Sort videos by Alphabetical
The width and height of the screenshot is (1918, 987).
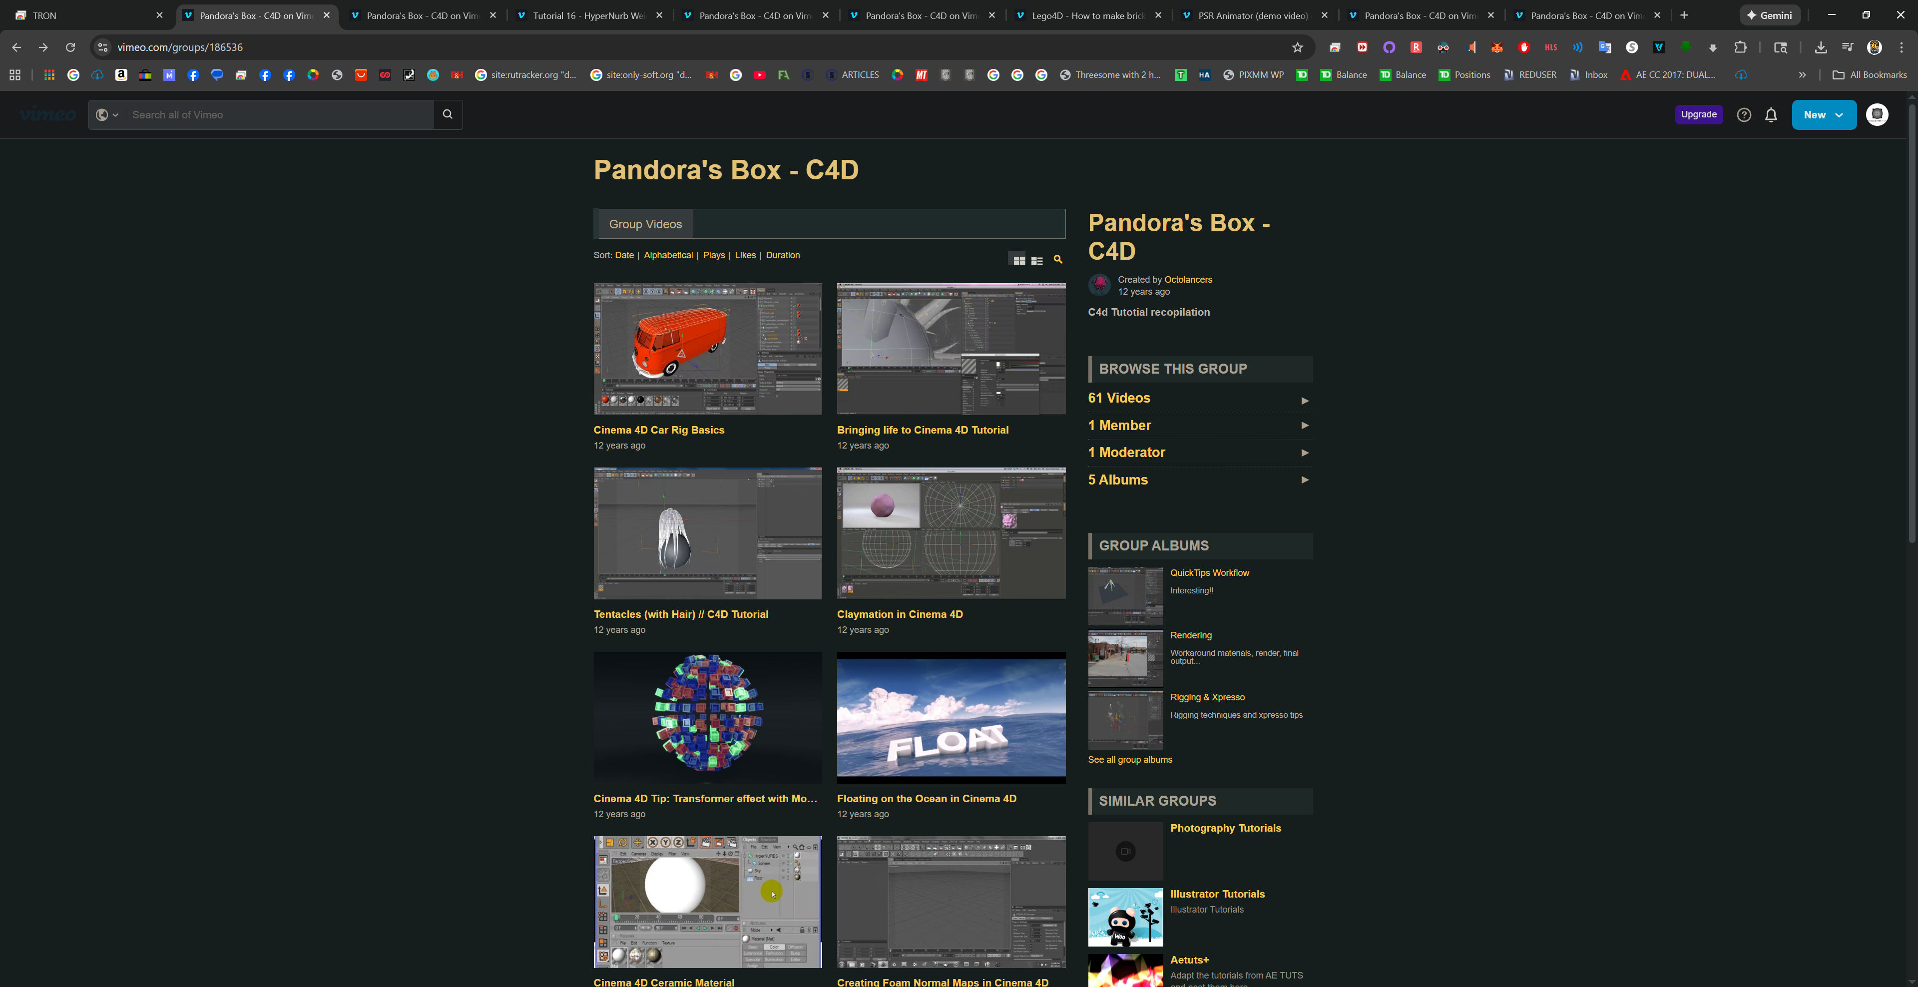pos(668,255)
